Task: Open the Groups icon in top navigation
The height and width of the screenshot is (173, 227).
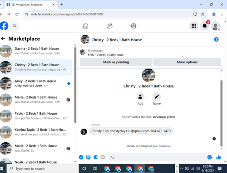Action: pos(133,26)
